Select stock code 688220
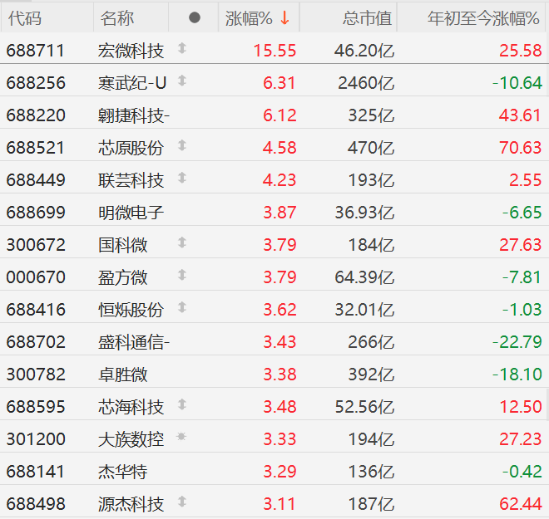 click(x=36, y=115)
